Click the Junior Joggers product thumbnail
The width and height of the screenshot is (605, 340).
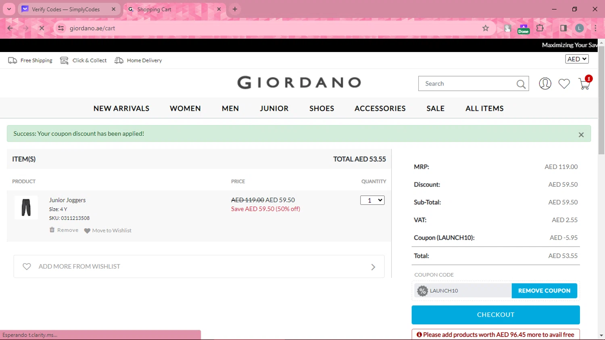(26, 207)
